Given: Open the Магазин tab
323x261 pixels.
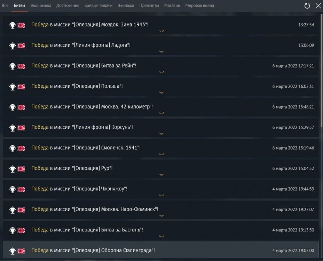Looking at the screenshot, I should pyautogui.click(x=172, y=6).
